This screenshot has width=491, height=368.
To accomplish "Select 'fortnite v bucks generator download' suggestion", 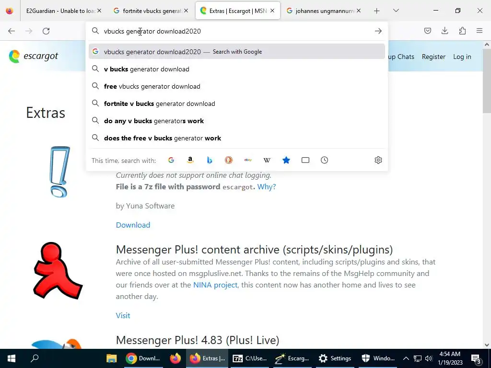I will coord(237,103).
